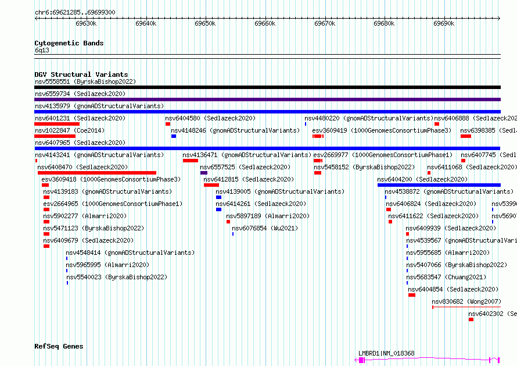Click the red bar under nsv4136471
Image resolution: width=517 pixels, height=366 pixels.
pos(191,161)
